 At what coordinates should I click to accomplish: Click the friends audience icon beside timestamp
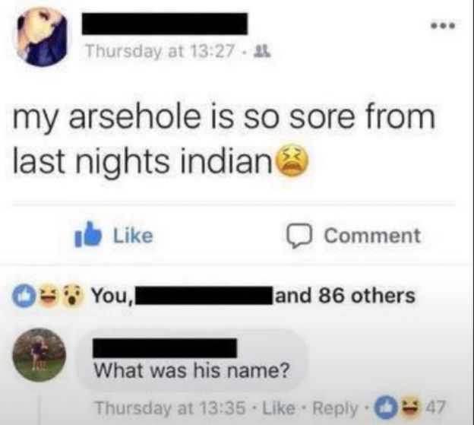click(265, 51)
